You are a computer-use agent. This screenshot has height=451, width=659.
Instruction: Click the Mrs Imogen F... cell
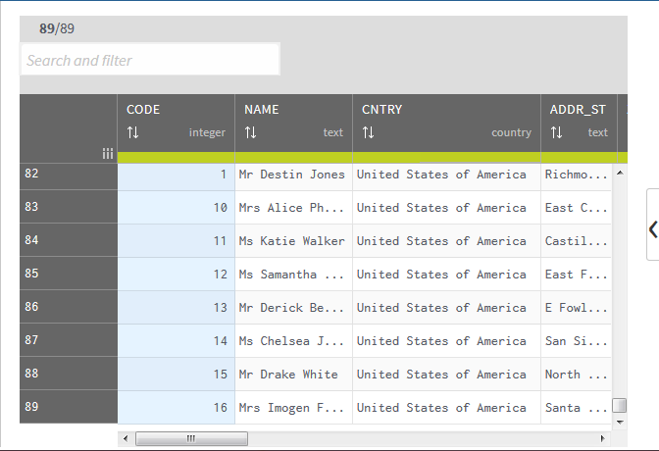pos(293,407)
